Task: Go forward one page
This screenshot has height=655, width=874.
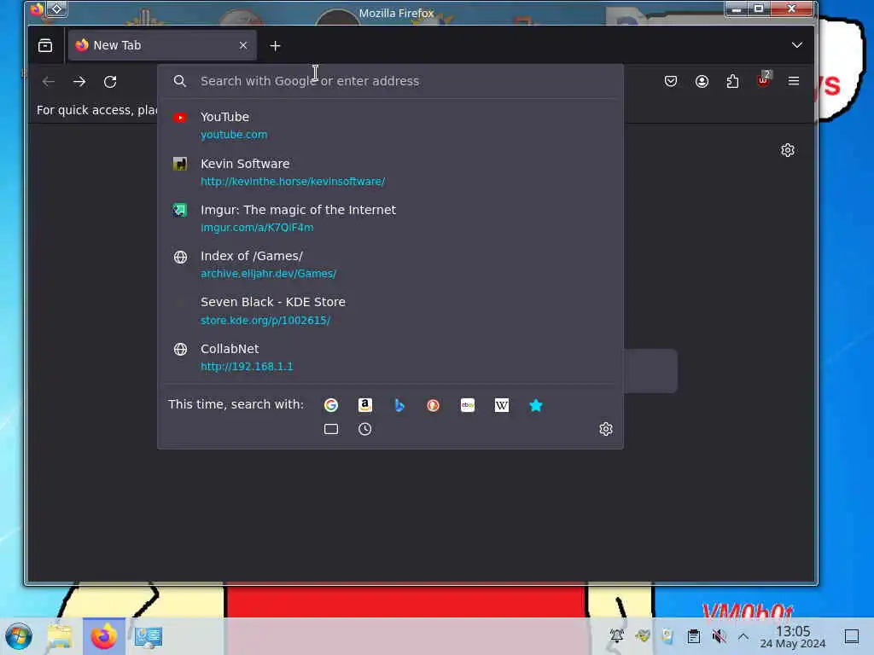Action: pyautogui.click(x=79, y=81)
